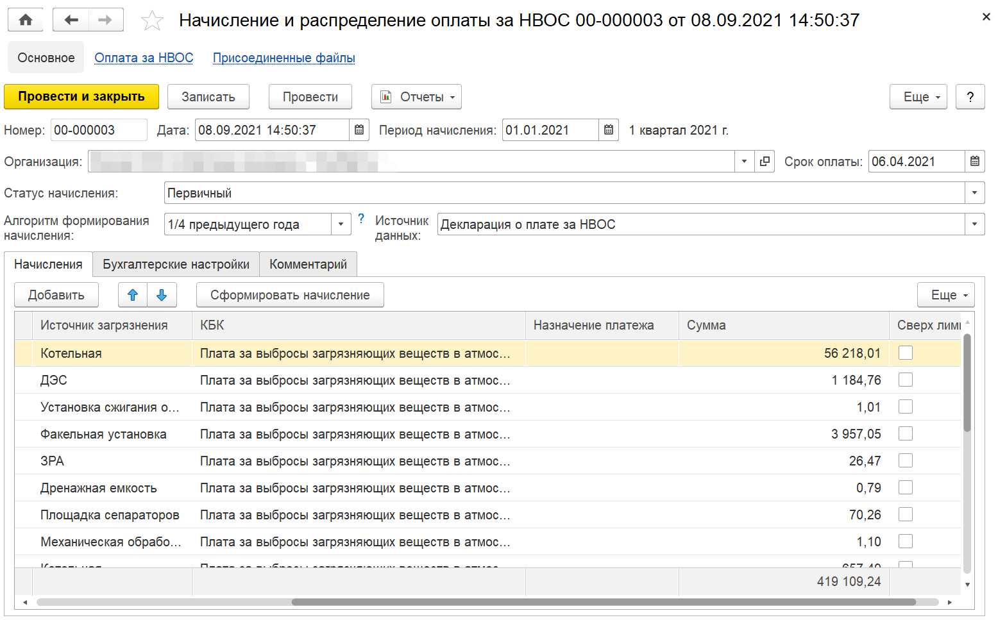Expand the Алгоритм формирования dropdown
The width and height of the screenshot is (998, 620).
pos(341,224)
